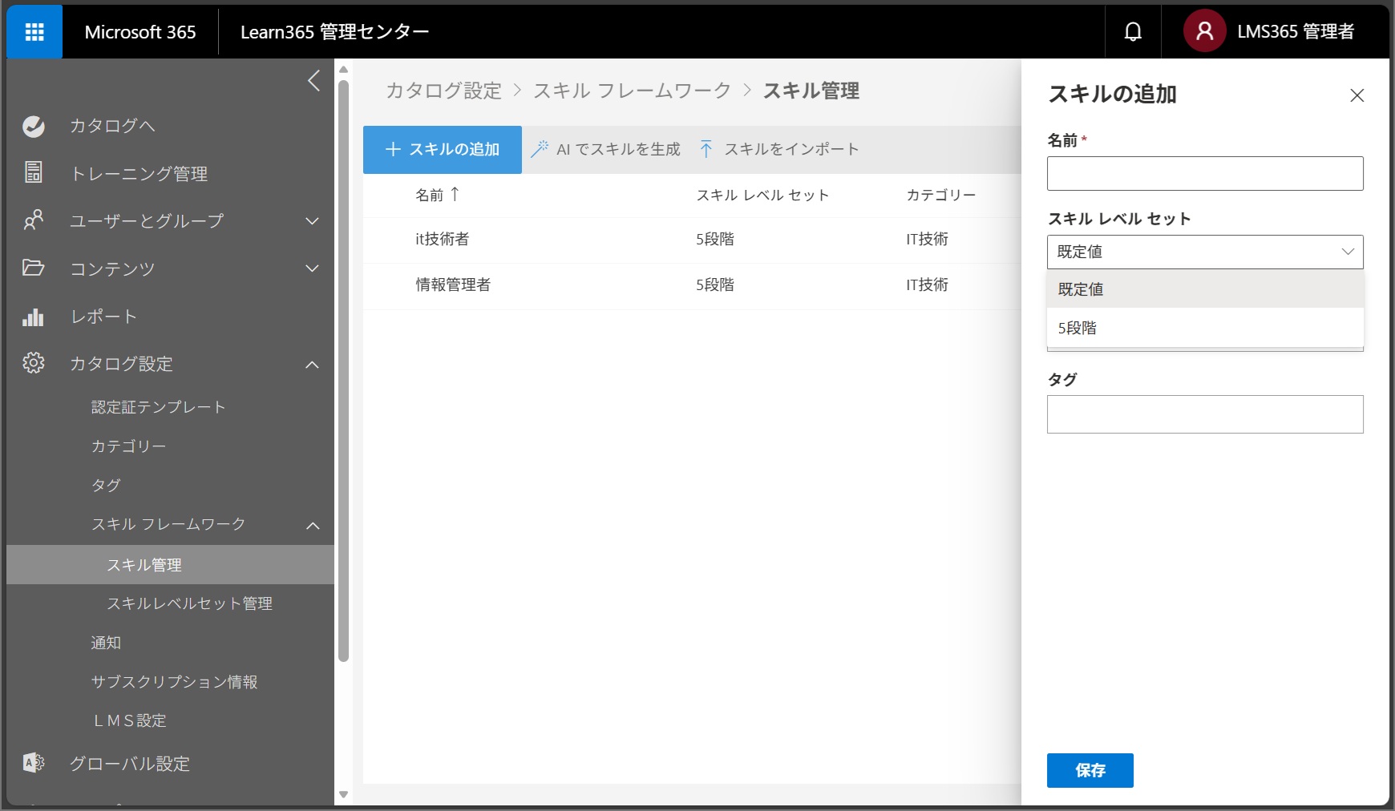Image resolution: width=1395 pixels, height=811 pixels.
Task: Open スキルレベルセット管理 in sidebar
Action: [190, 603]
